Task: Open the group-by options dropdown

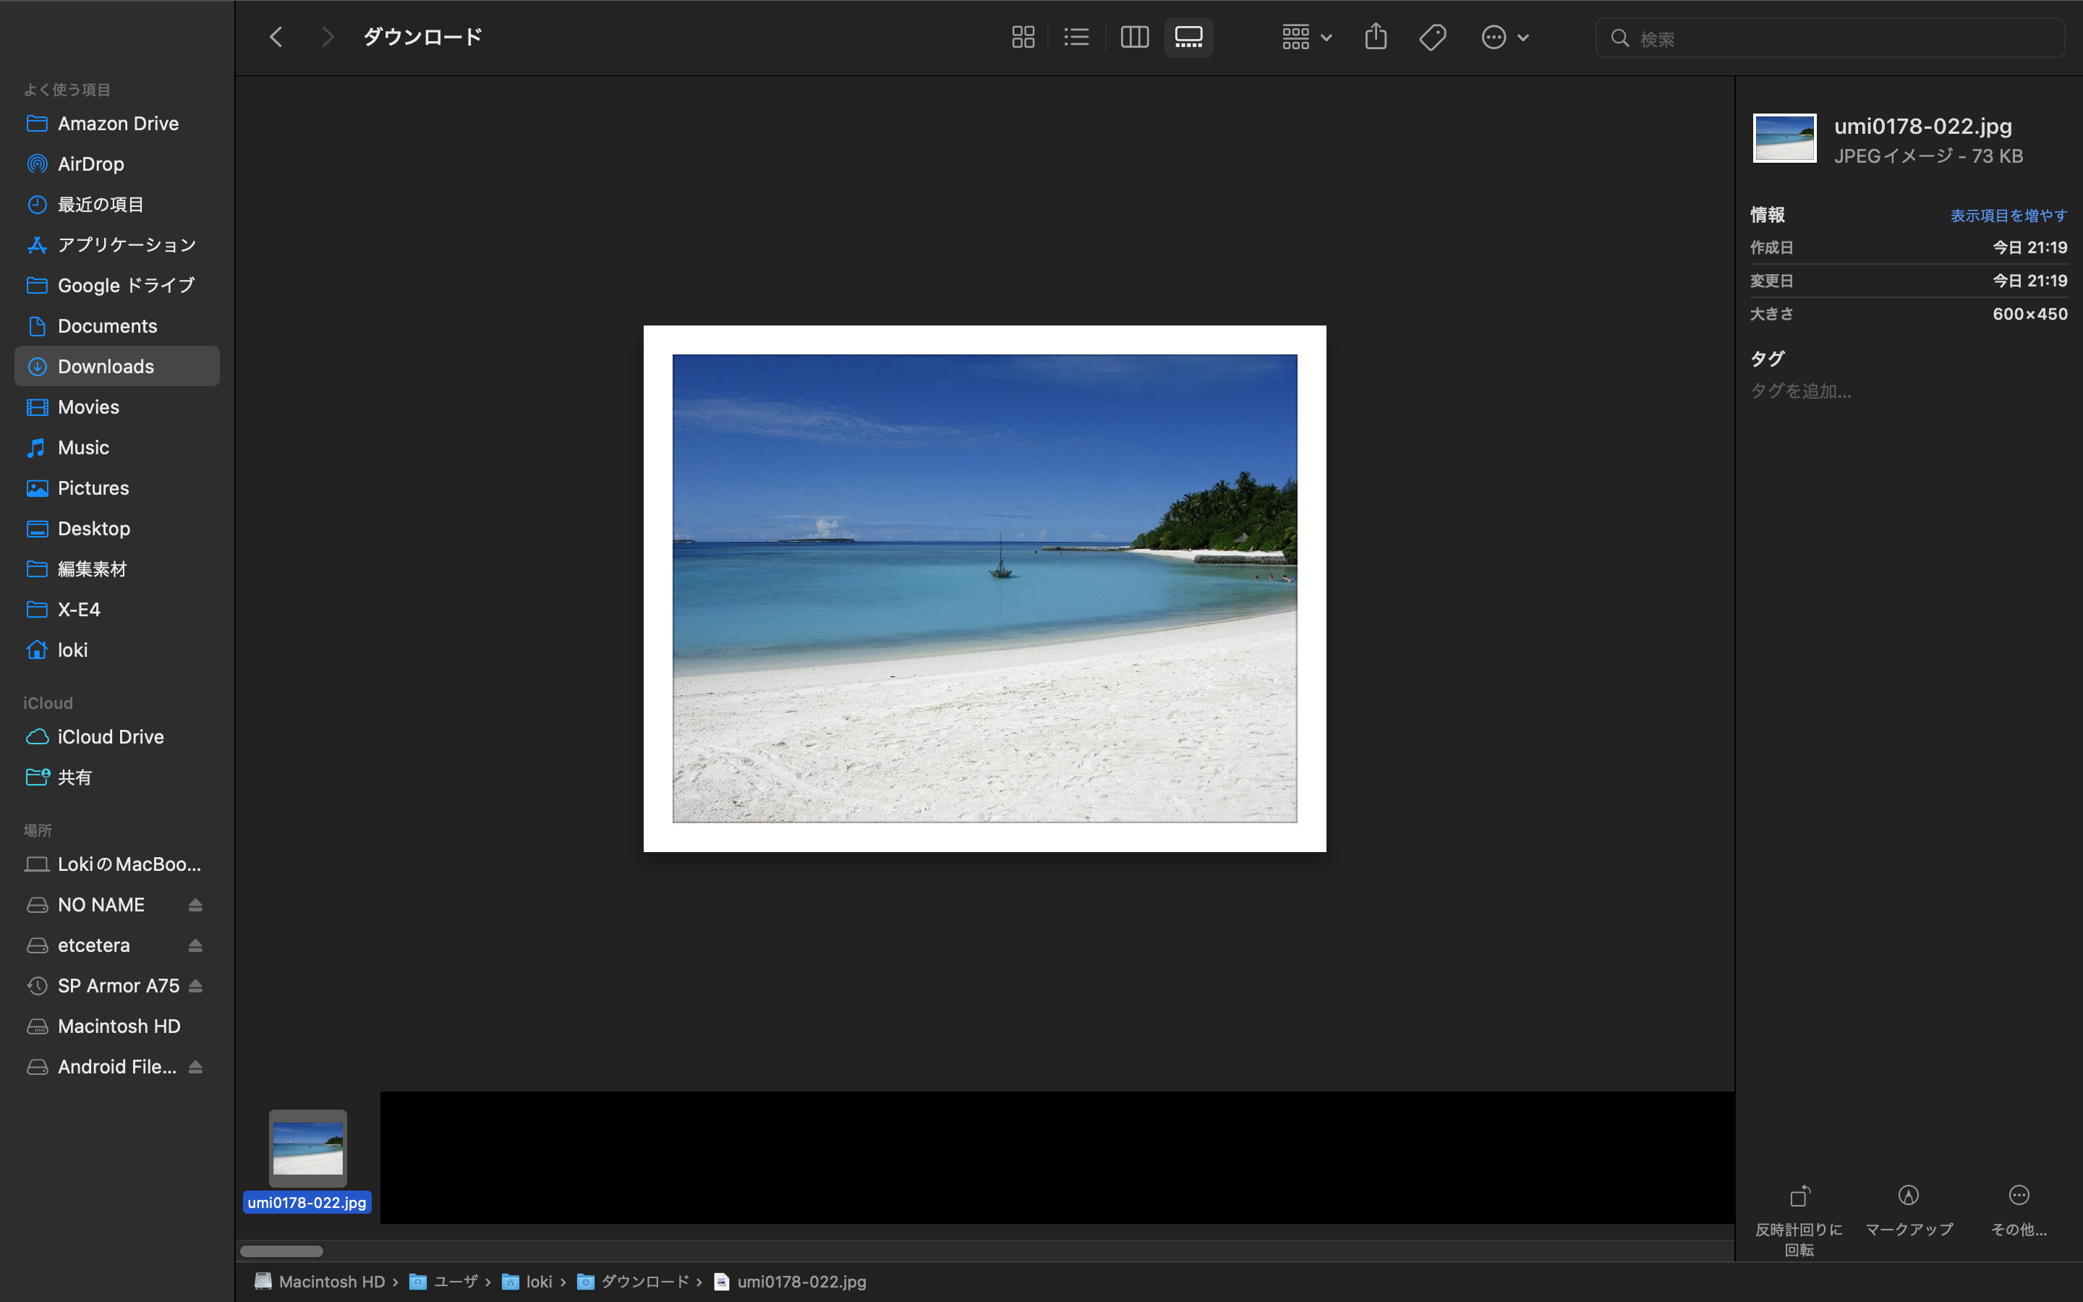Action: pos(1305,37)
